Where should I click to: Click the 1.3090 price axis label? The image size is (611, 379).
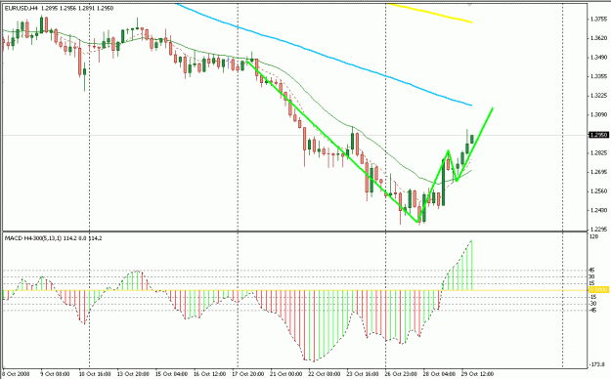[598, 114]
